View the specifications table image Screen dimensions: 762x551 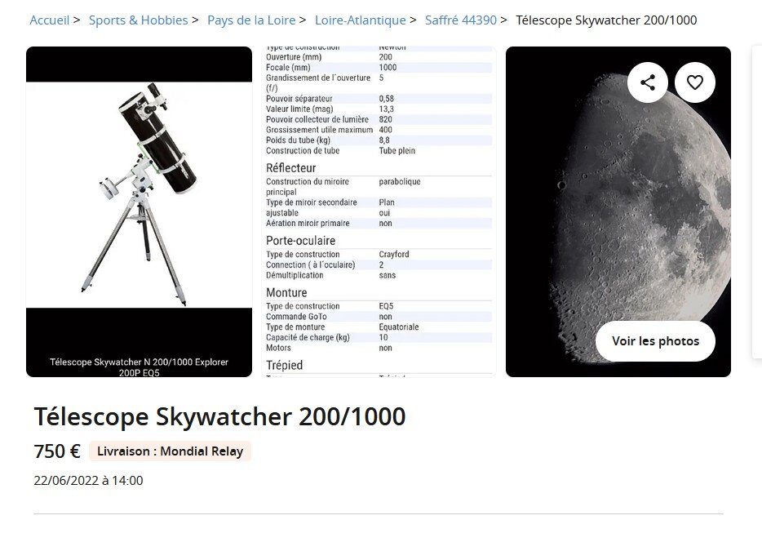pyautogui.click(x=378, y=211)
